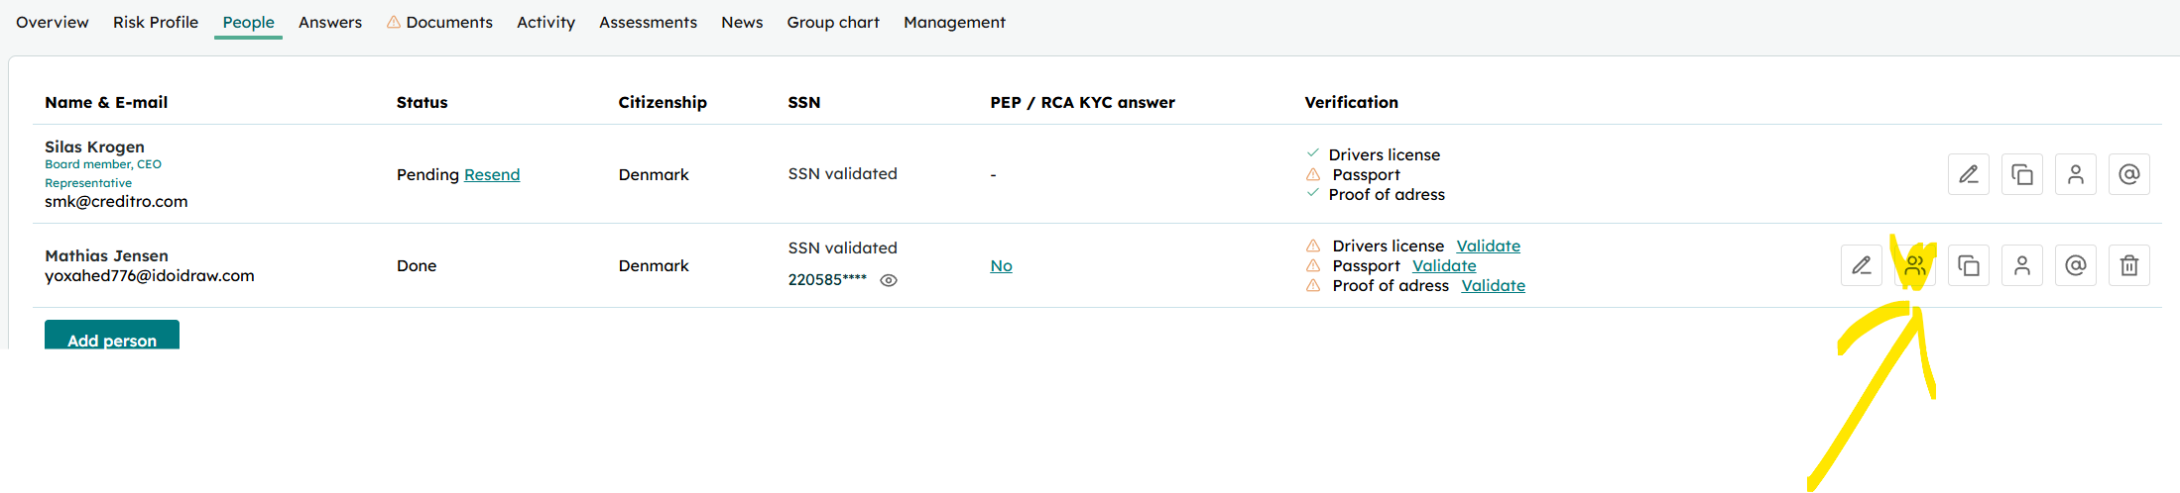Click the @ email icon for Silas Krogen
This screenshot has height=493, width=2180.
2129,174
